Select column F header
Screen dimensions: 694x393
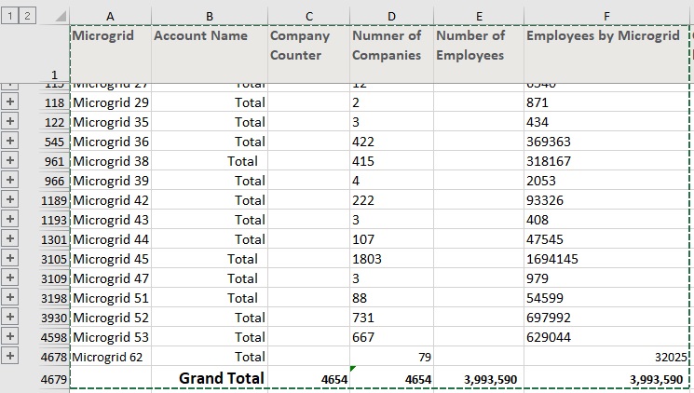click(x=606, y=17)
